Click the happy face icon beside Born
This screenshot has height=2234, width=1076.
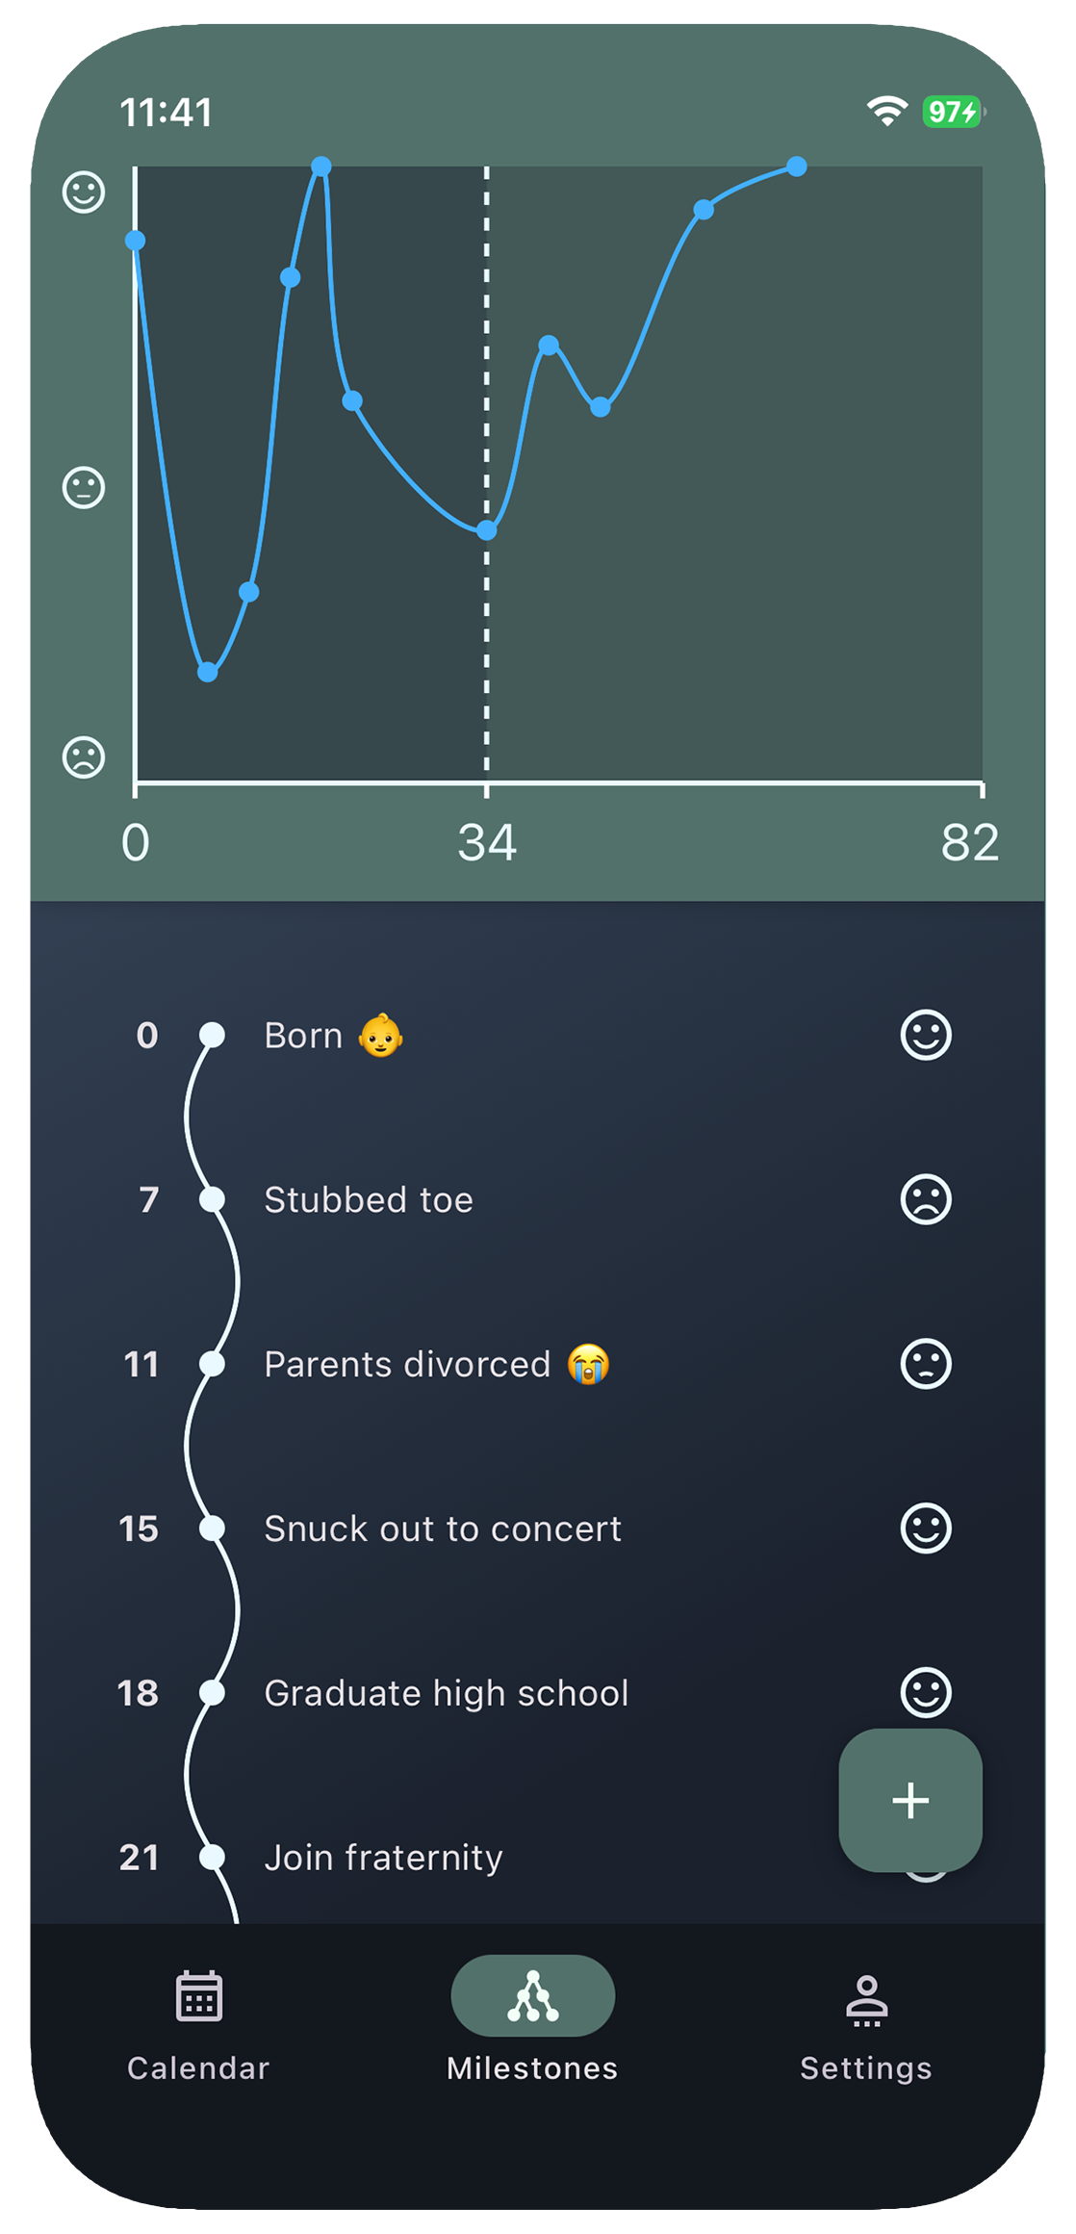pyautogui.click(x=926, y=1036)
